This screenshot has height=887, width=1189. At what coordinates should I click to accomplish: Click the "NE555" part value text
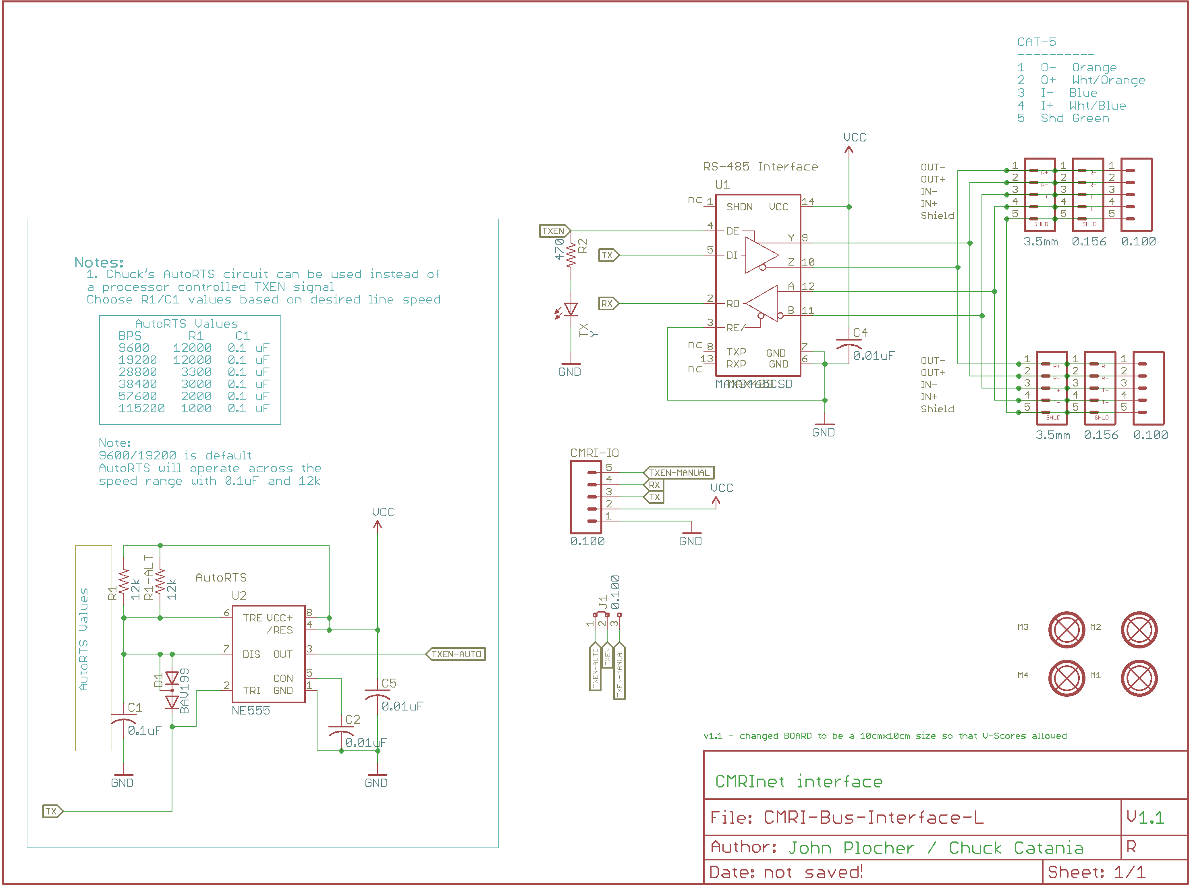click(251, 710)
